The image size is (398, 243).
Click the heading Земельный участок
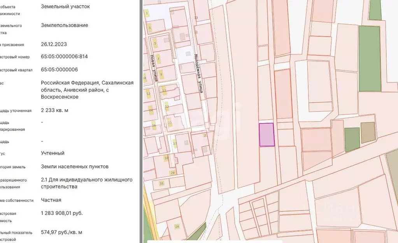66,6
